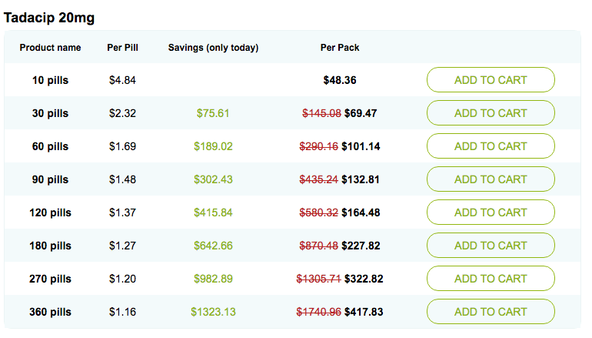Add the 60 pills pack to cart
The image size is (592, 338).
491,146
